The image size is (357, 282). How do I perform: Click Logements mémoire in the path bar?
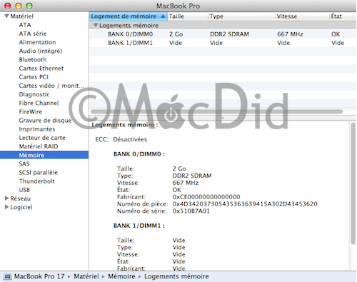176,276
